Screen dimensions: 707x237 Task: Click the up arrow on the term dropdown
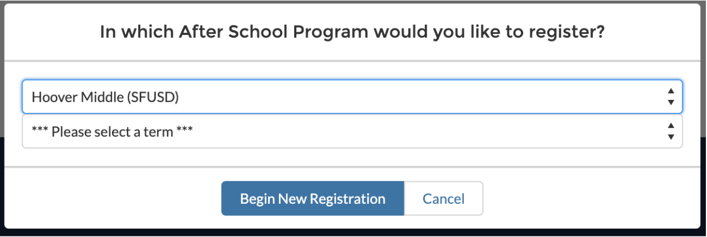click(x=671, y=126)
